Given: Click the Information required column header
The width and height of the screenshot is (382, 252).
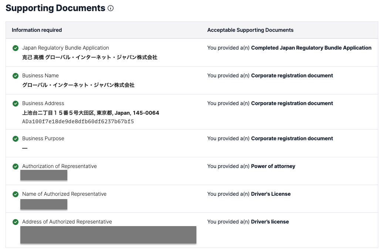Looking at the screenshot, I should [x=37, y=30].
